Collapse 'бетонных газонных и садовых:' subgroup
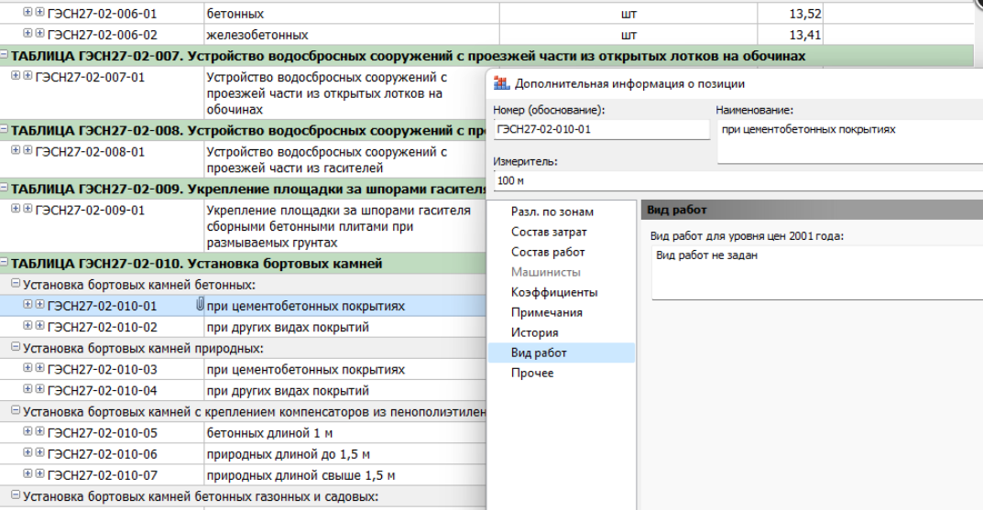Image resolution: width=983 pixels, height=510 pixels. click(16, 495)
